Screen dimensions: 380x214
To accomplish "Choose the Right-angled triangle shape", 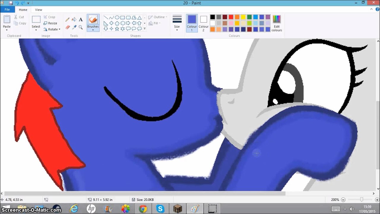I will coord(106,23).
